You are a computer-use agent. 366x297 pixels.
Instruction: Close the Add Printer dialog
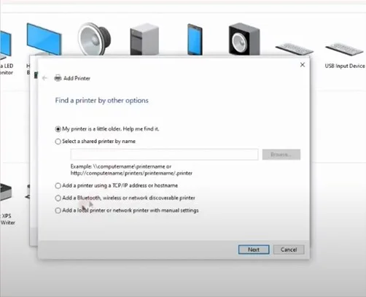(303, 65)
